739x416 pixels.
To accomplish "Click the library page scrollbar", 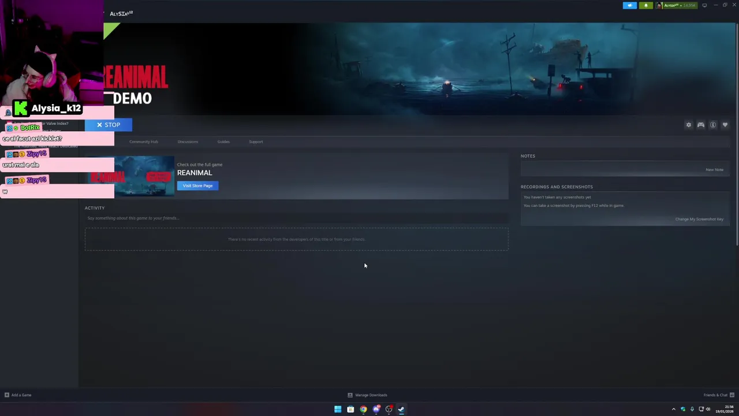I will (737, 135).
